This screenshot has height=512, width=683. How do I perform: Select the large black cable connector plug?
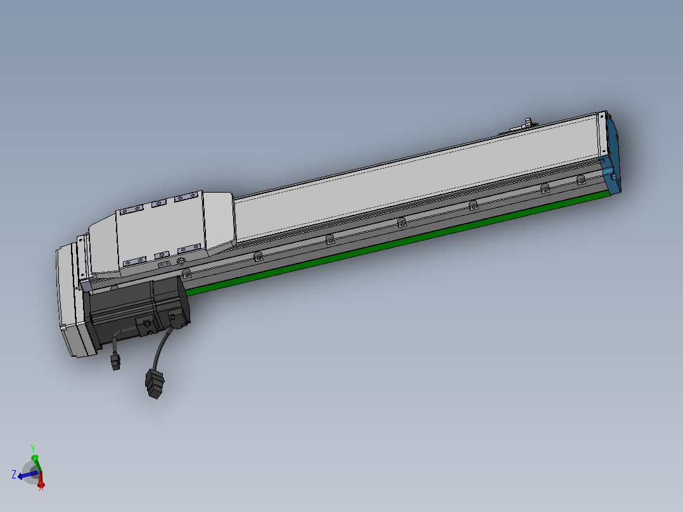tap(155, 383)
